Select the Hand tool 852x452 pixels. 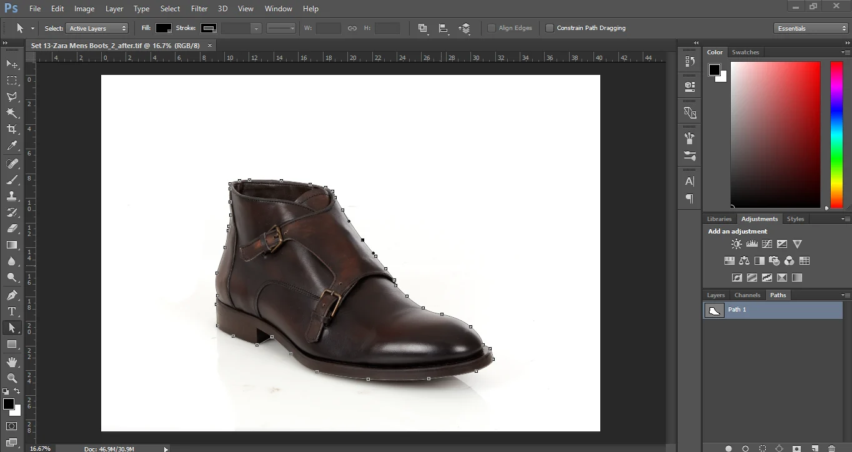(12, 361)
